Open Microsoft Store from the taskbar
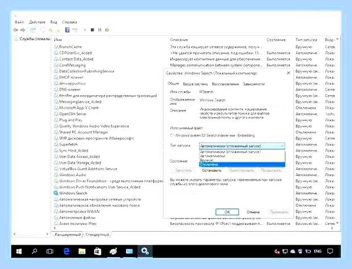Image resolution: width=352 pixels, height=269 pixels. (98, 251)
